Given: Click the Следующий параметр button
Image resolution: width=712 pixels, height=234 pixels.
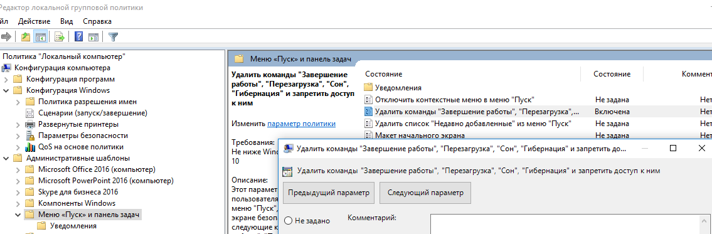Looking at the screenshot, I should click(425, 193).
